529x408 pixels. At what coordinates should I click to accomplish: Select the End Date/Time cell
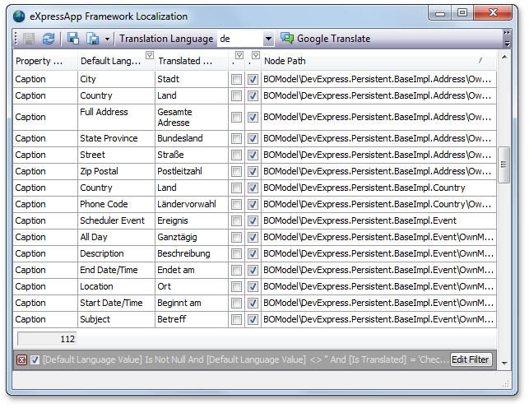tap(116, 270)
